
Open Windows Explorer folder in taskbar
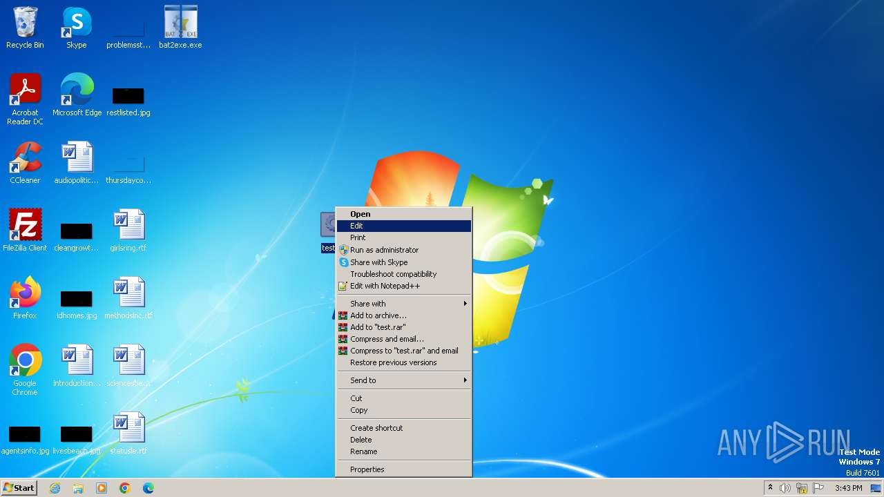(78, 488)
